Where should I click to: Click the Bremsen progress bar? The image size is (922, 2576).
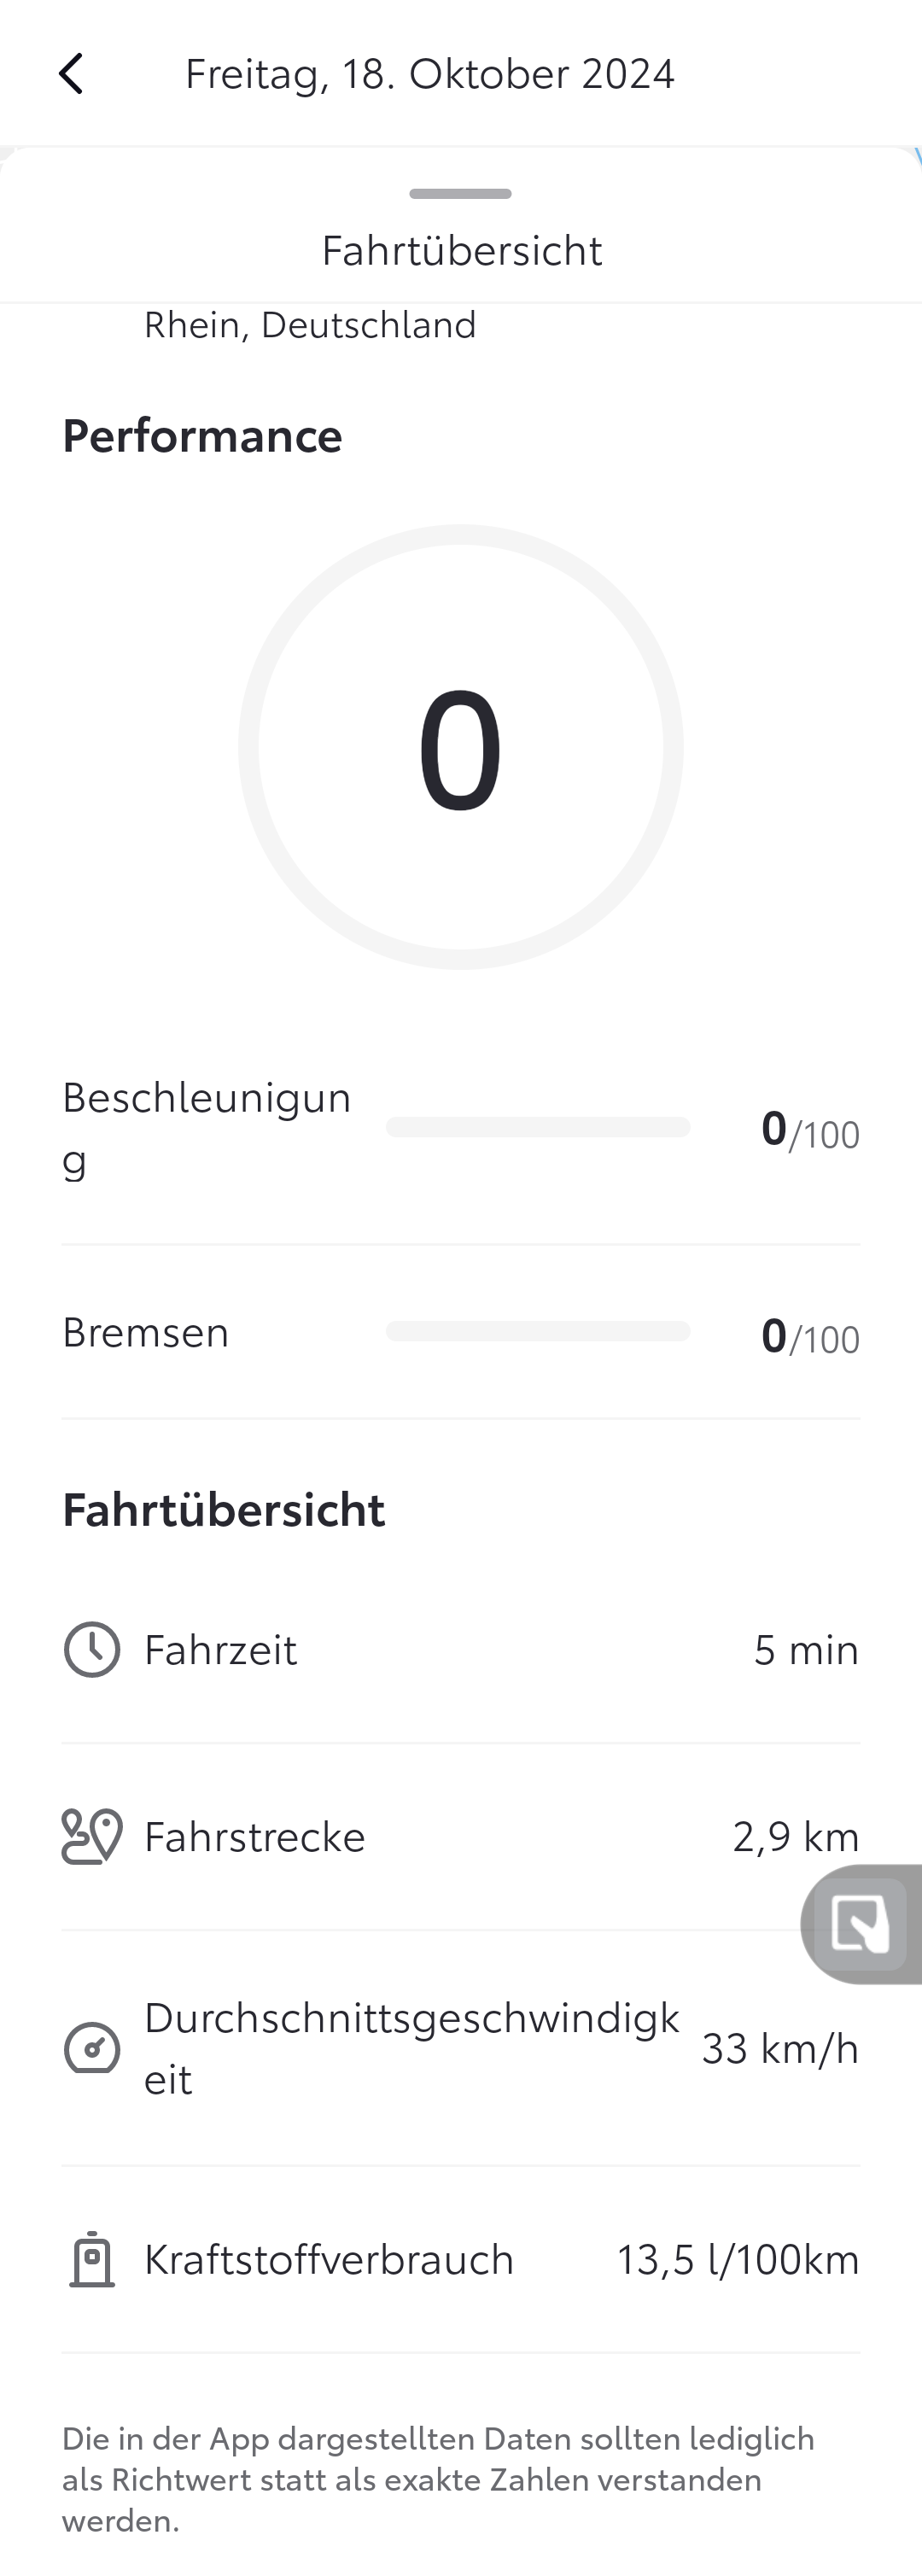(x=538, y=1331)
